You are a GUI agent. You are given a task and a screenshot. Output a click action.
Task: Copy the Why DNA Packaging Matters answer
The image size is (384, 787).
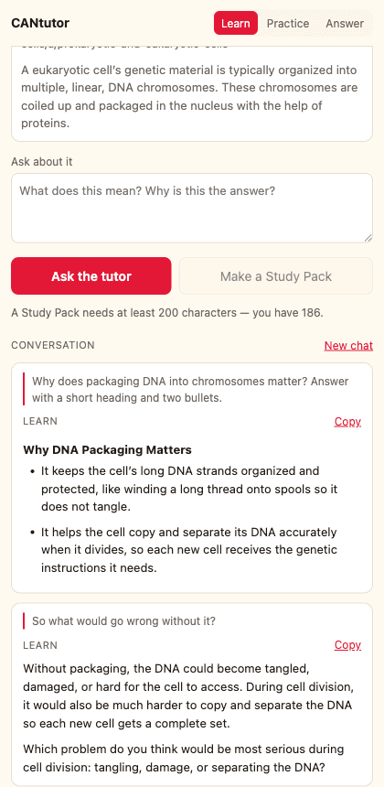[347, 422]
